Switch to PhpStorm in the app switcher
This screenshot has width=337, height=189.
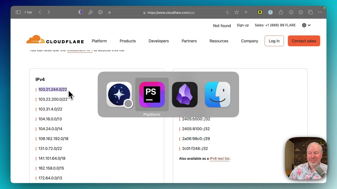pyautogui.click(x=152, y=94)
